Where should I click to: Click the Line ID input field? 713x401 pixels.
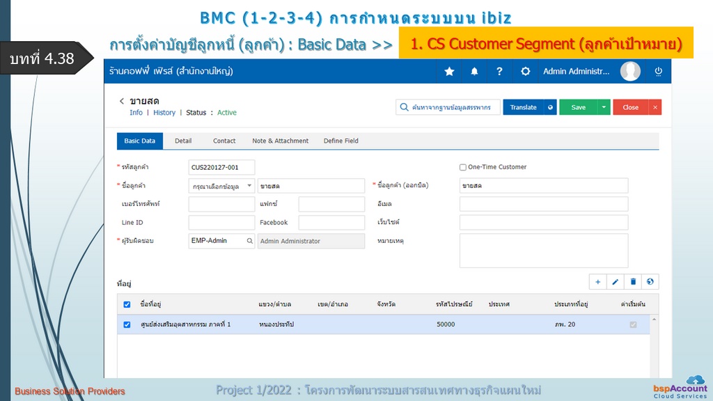point(221,223)
